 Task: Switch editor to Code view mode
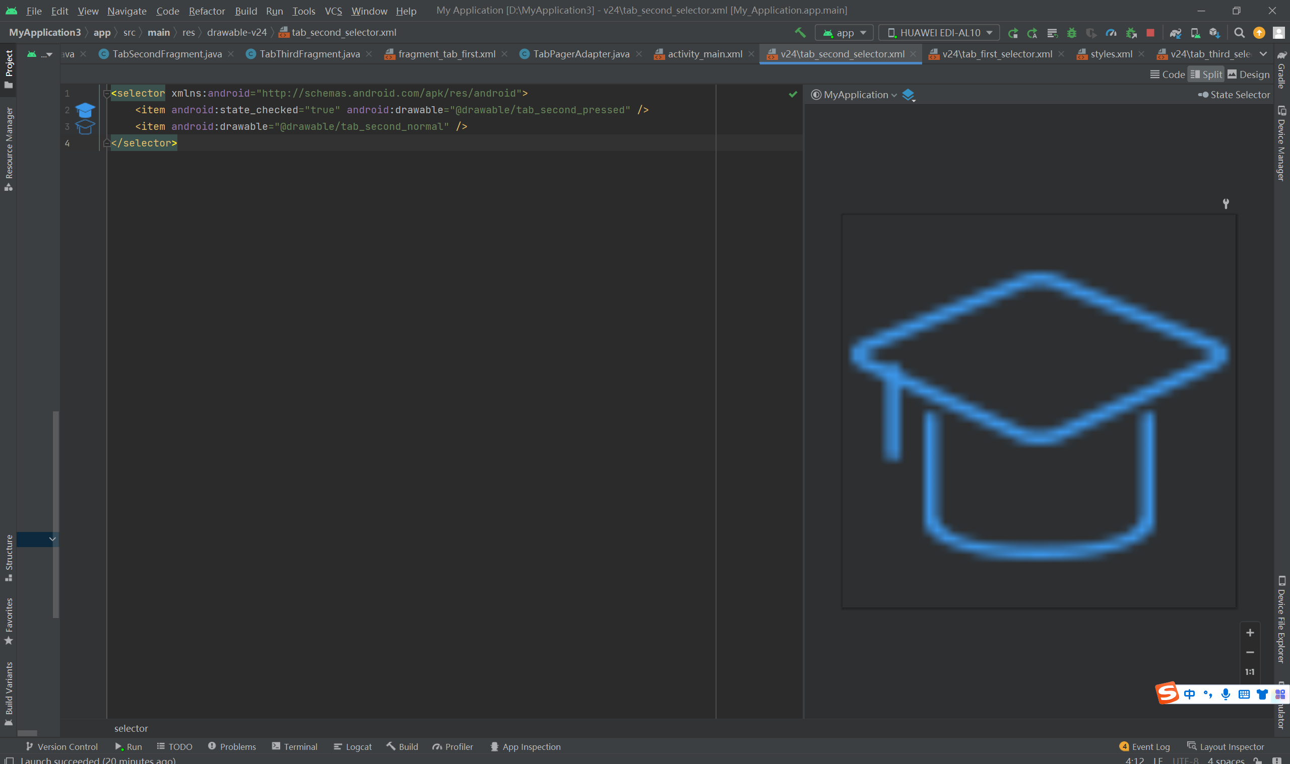(x=1168, y=74)
